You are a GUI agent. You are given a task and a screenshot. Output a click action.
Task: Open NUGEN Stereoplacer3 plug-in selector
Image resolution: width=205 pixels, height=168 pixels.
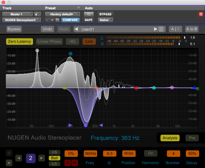(21, 20)
